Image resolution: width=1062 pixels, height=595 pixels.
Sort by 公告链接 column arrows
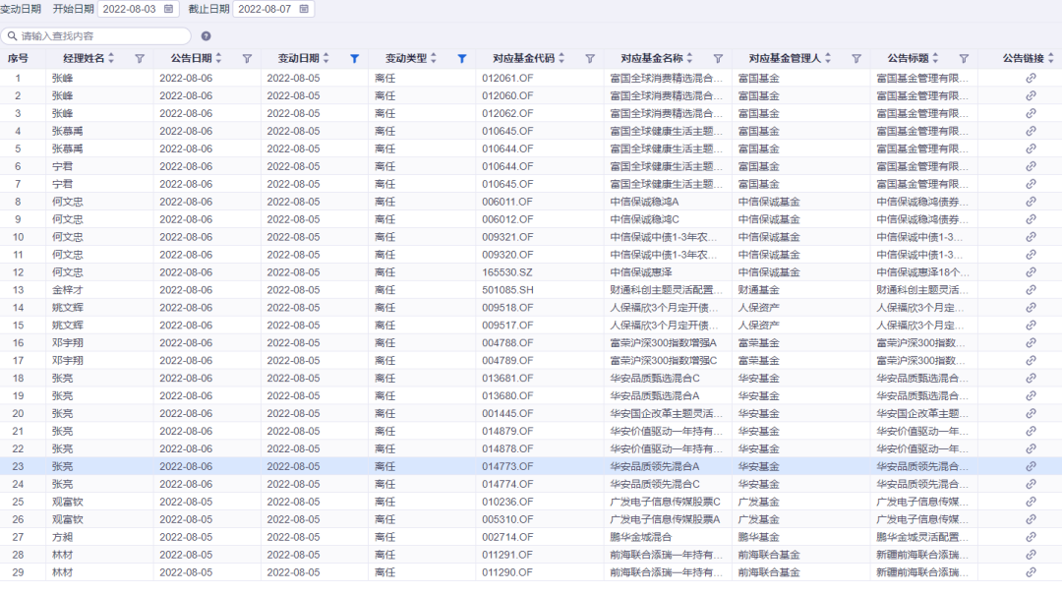(1050, 58)
